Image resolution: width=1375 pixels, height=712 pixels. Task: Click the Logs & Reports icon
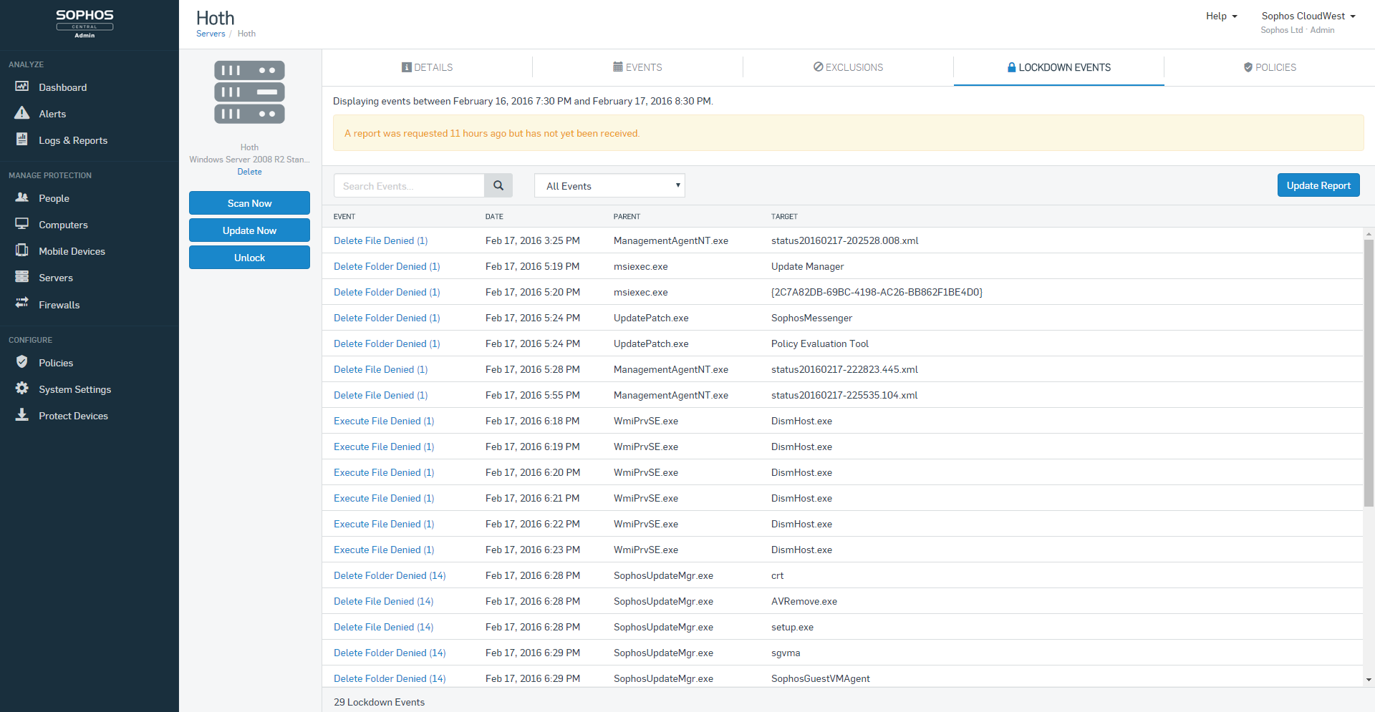click(22, 140)
